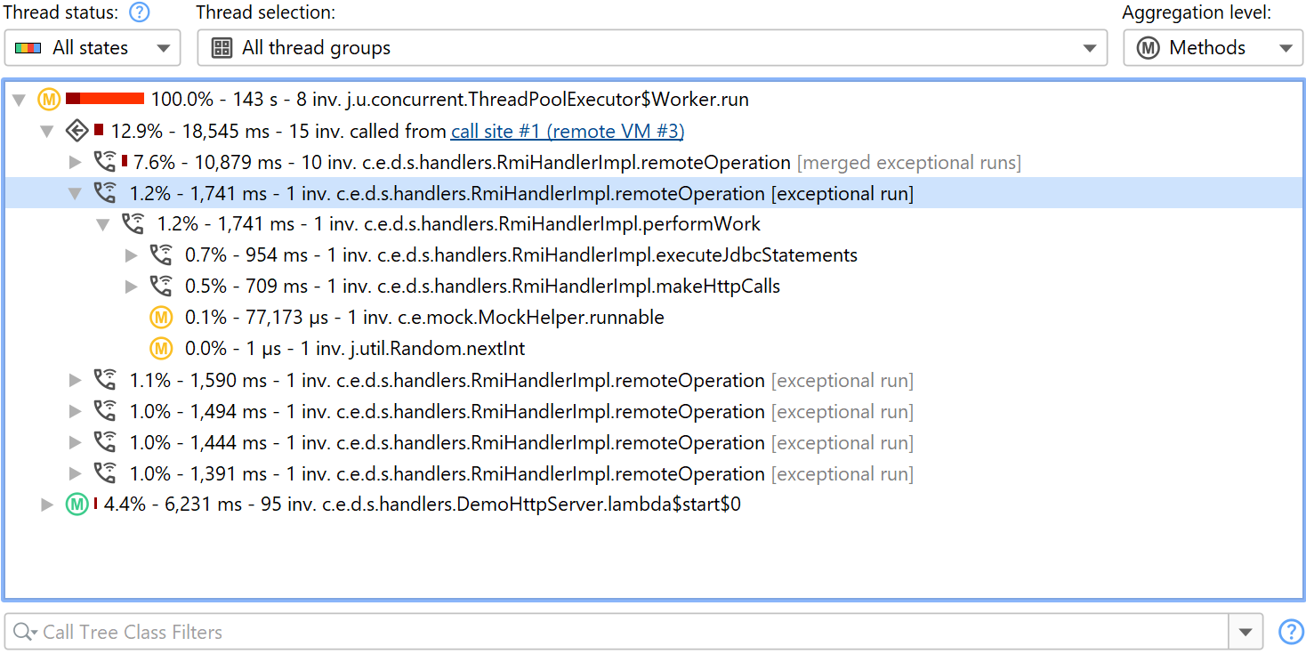The width and height of the screenshot is (1306, 654).
Task: Click the help icon beside class filters
Action: coord(1290,632)
